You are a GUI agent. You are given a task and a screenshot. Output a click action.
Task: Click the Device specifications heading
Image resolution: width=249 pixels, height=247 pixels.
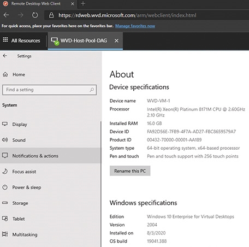tap(139, 87)
